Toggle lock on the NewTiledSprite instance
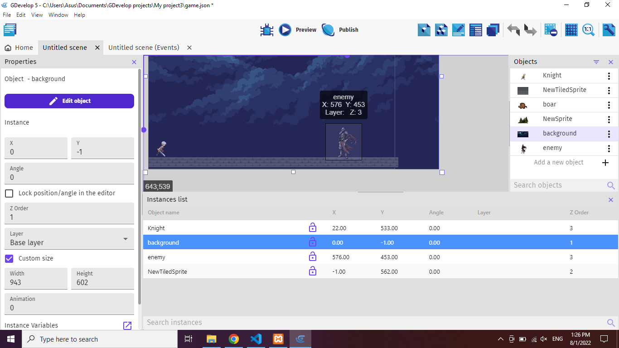The image size is (619, 348). click(x=313, y=271)
